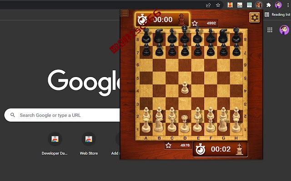Image resolution: width=291 pixels, height=181 pixels.
Task: Click the black knight on G8
Action: pyautogui.click(x=223, y=36)
